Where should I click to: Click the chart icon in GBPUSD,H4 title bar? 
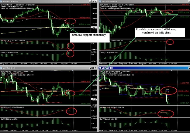(100, 68)
